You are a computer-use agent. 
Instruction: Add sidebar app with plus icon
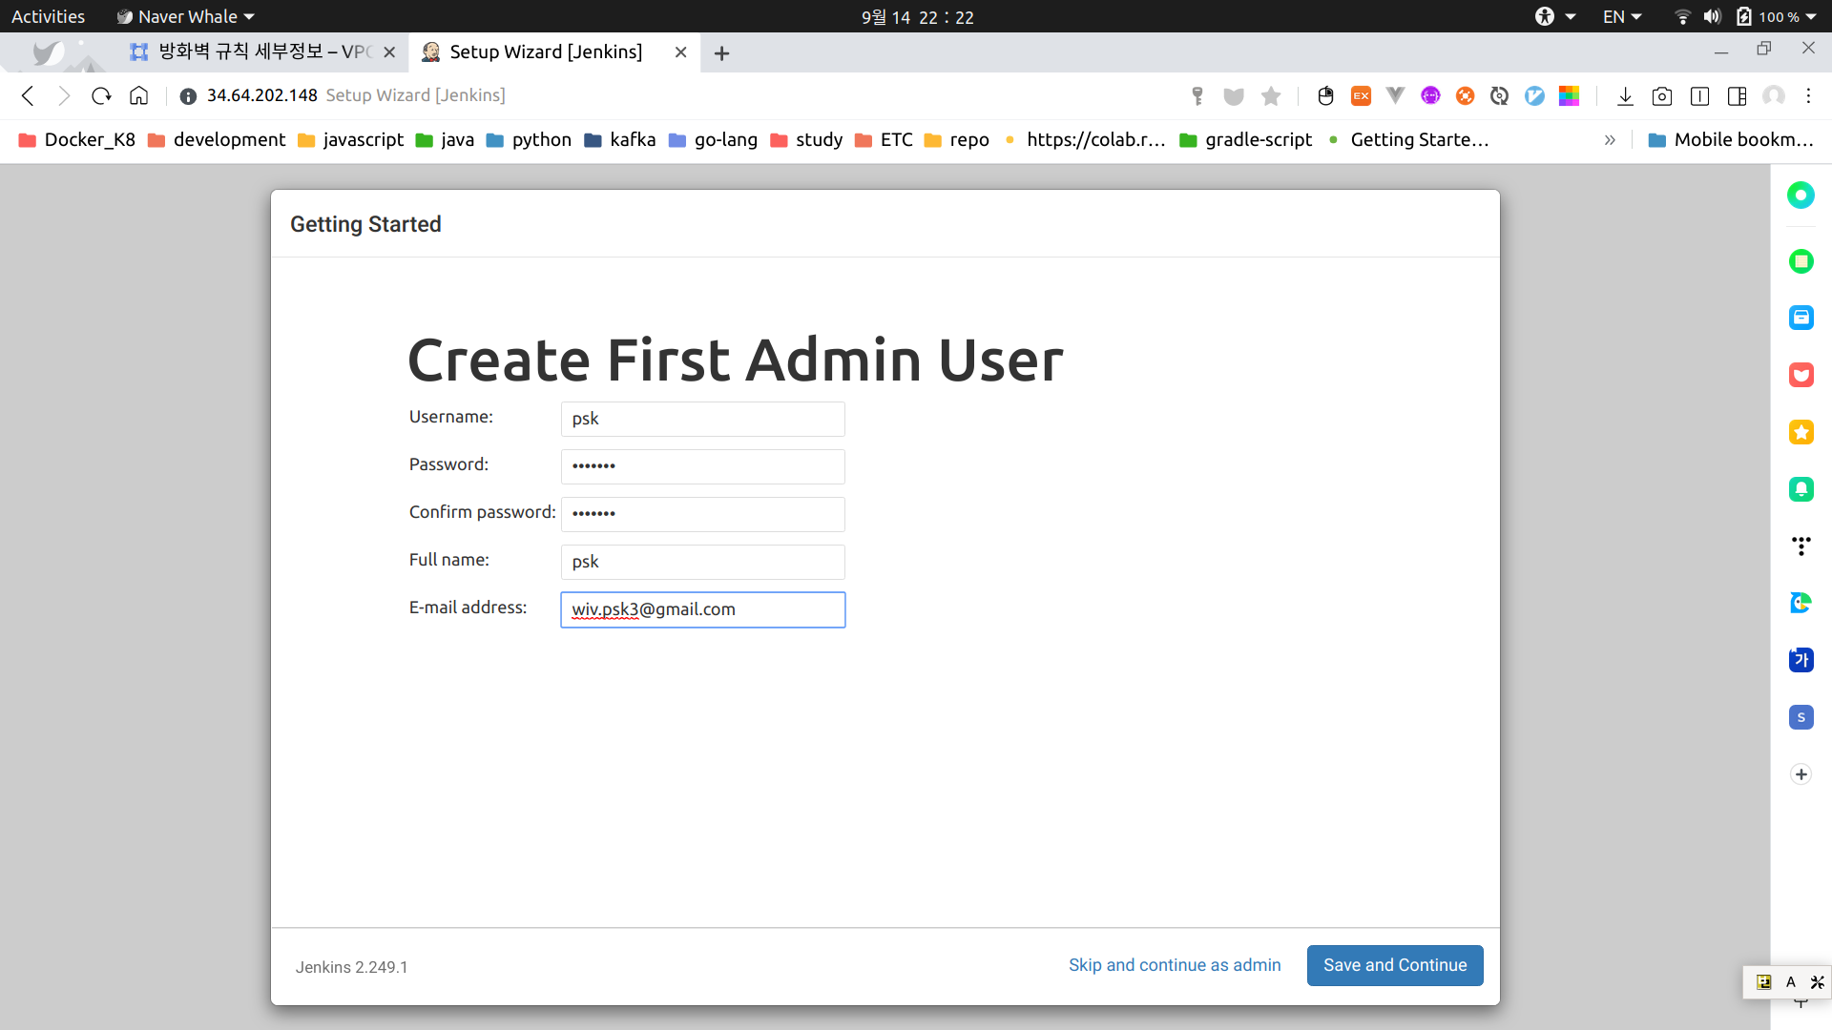coord(1801,774)
